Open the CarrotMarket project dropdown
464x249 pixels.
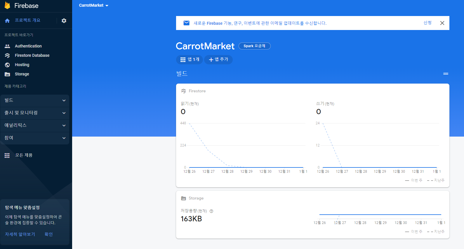[93, 6]
